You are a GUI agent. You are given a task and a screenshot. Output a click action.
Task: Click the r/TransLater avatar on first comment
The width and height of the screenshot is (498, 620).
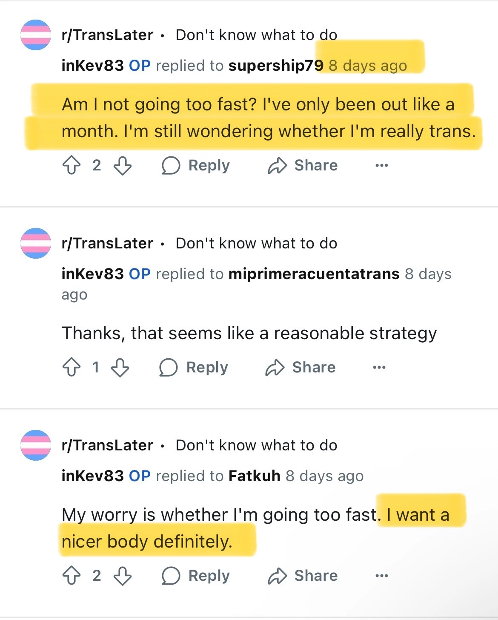(36, 35)
